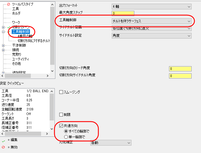Click the green check 編集 legend icon
Viewport: 201px width, 153px height.
(3, 141)
